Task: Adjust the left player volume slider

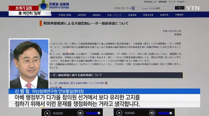Action: pyautogui.click(x=93, y=113)
